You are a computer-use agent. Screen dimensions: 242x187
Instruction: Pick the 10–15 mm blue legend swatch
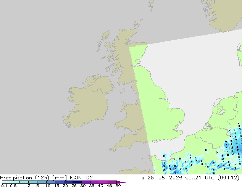point(51,182)
